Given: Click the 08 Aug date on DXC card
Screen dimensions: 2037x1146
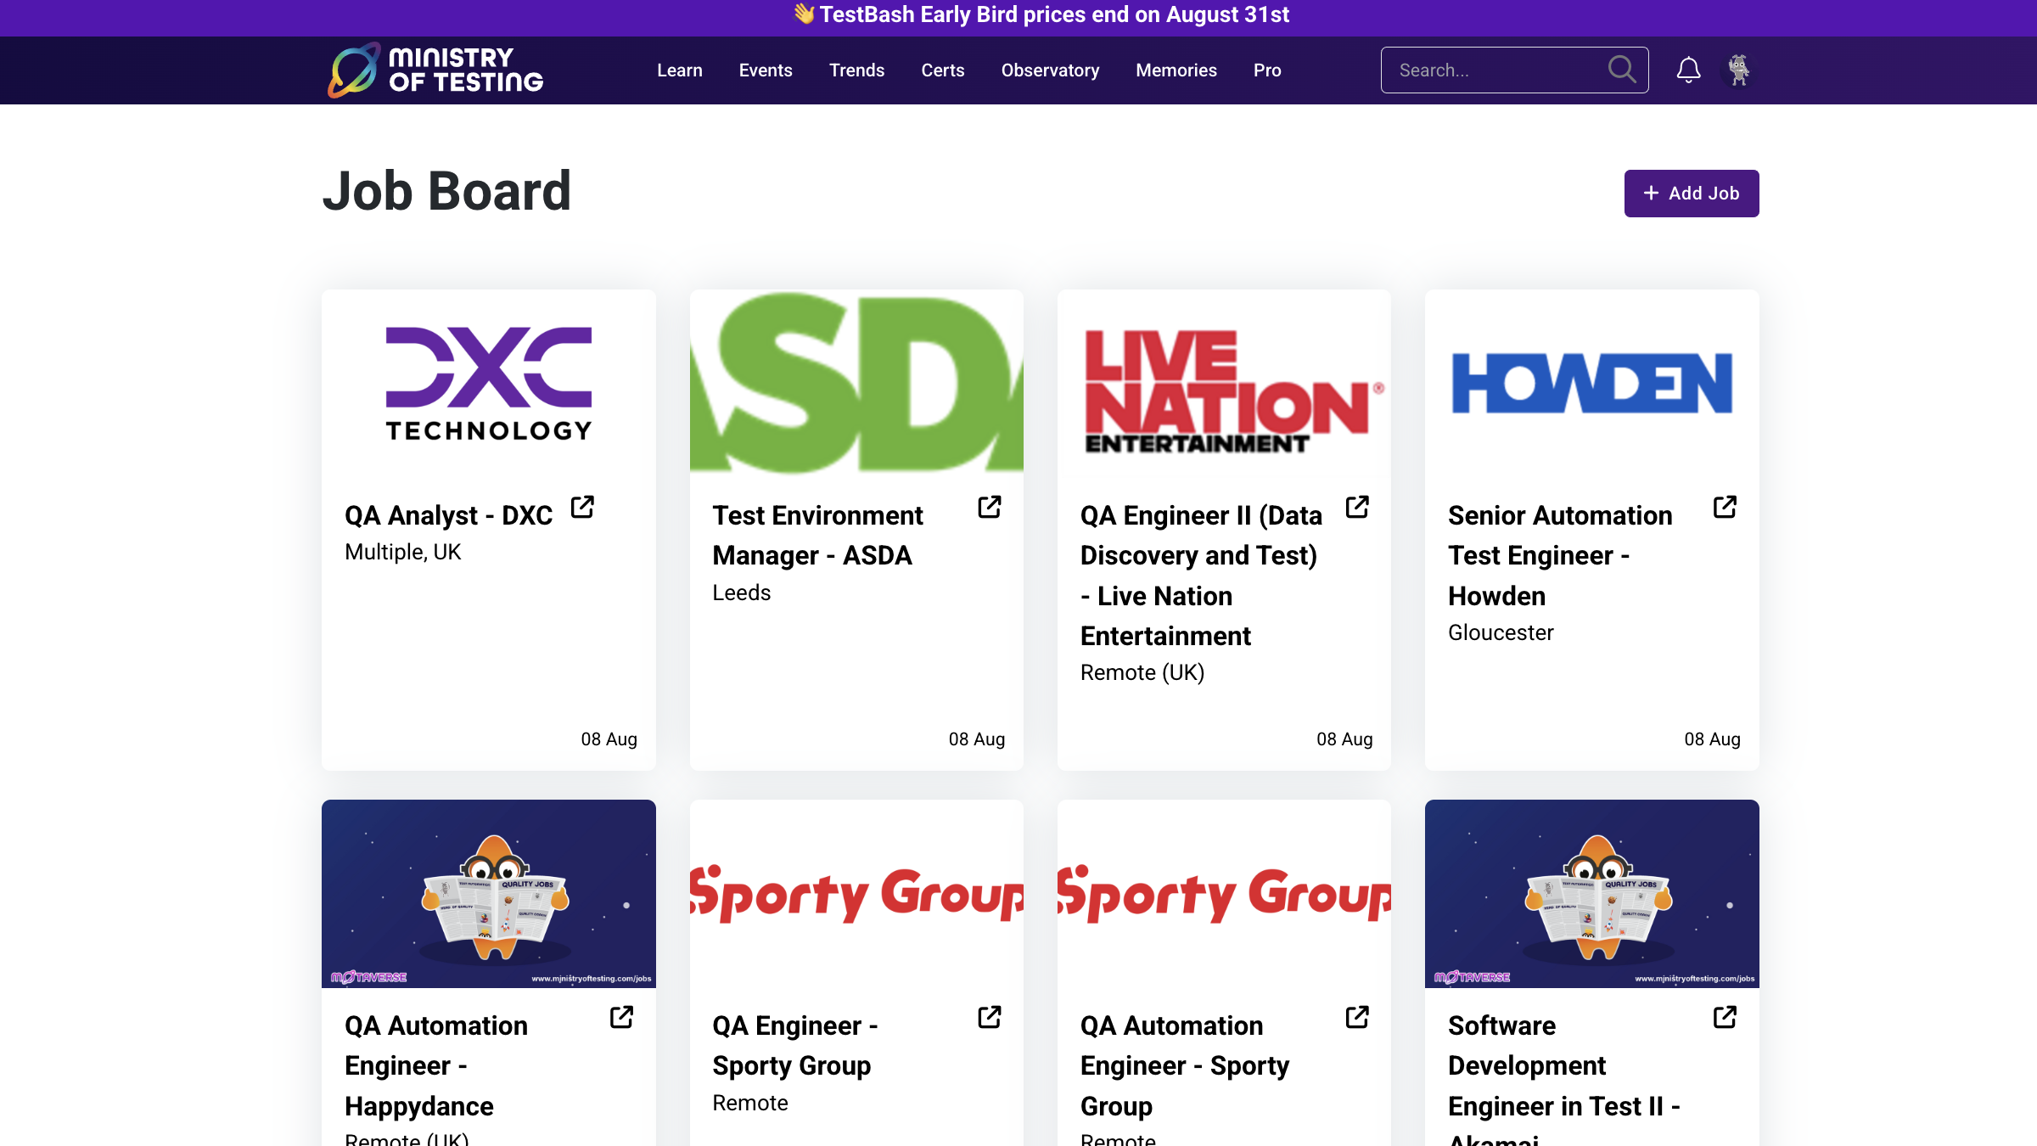Looking at the screenshot, I should [x=609, y=739].
